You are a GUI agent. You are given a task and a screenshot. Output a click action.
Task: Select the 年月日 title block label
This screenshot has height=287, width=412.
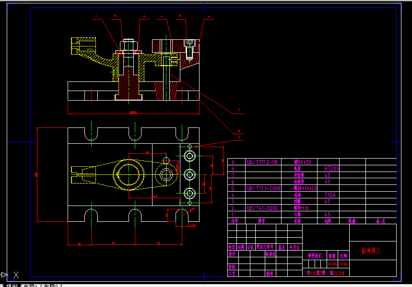pos(294,247)
